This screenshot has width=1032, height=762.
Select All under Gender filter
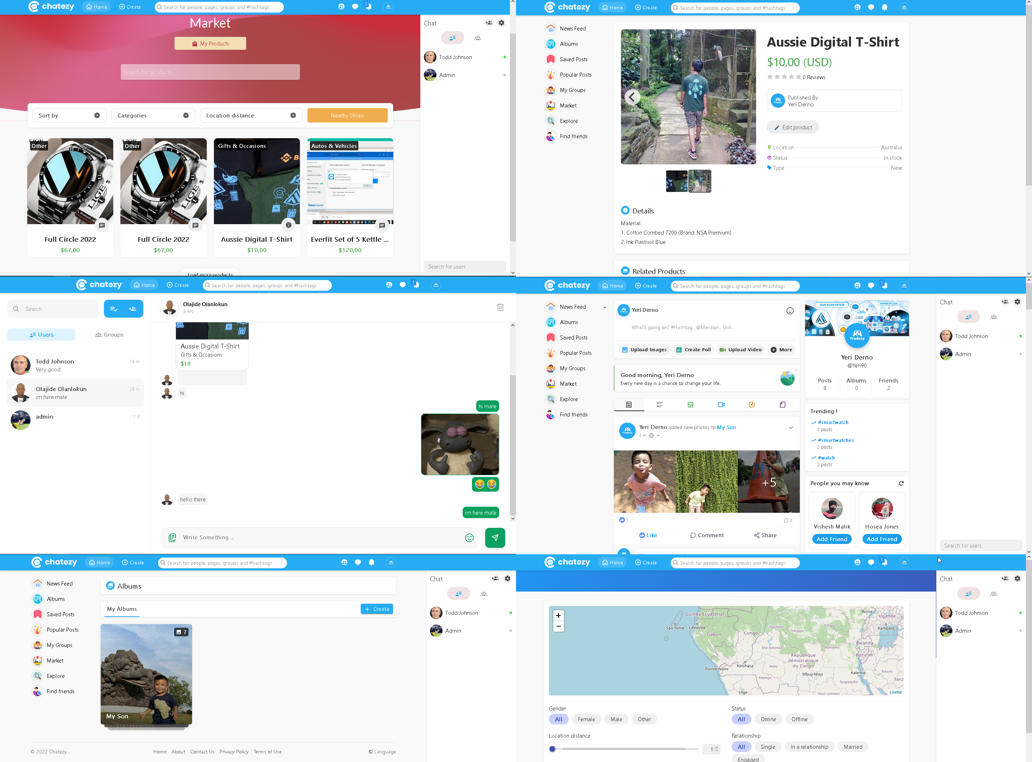(x=558, y=719)
